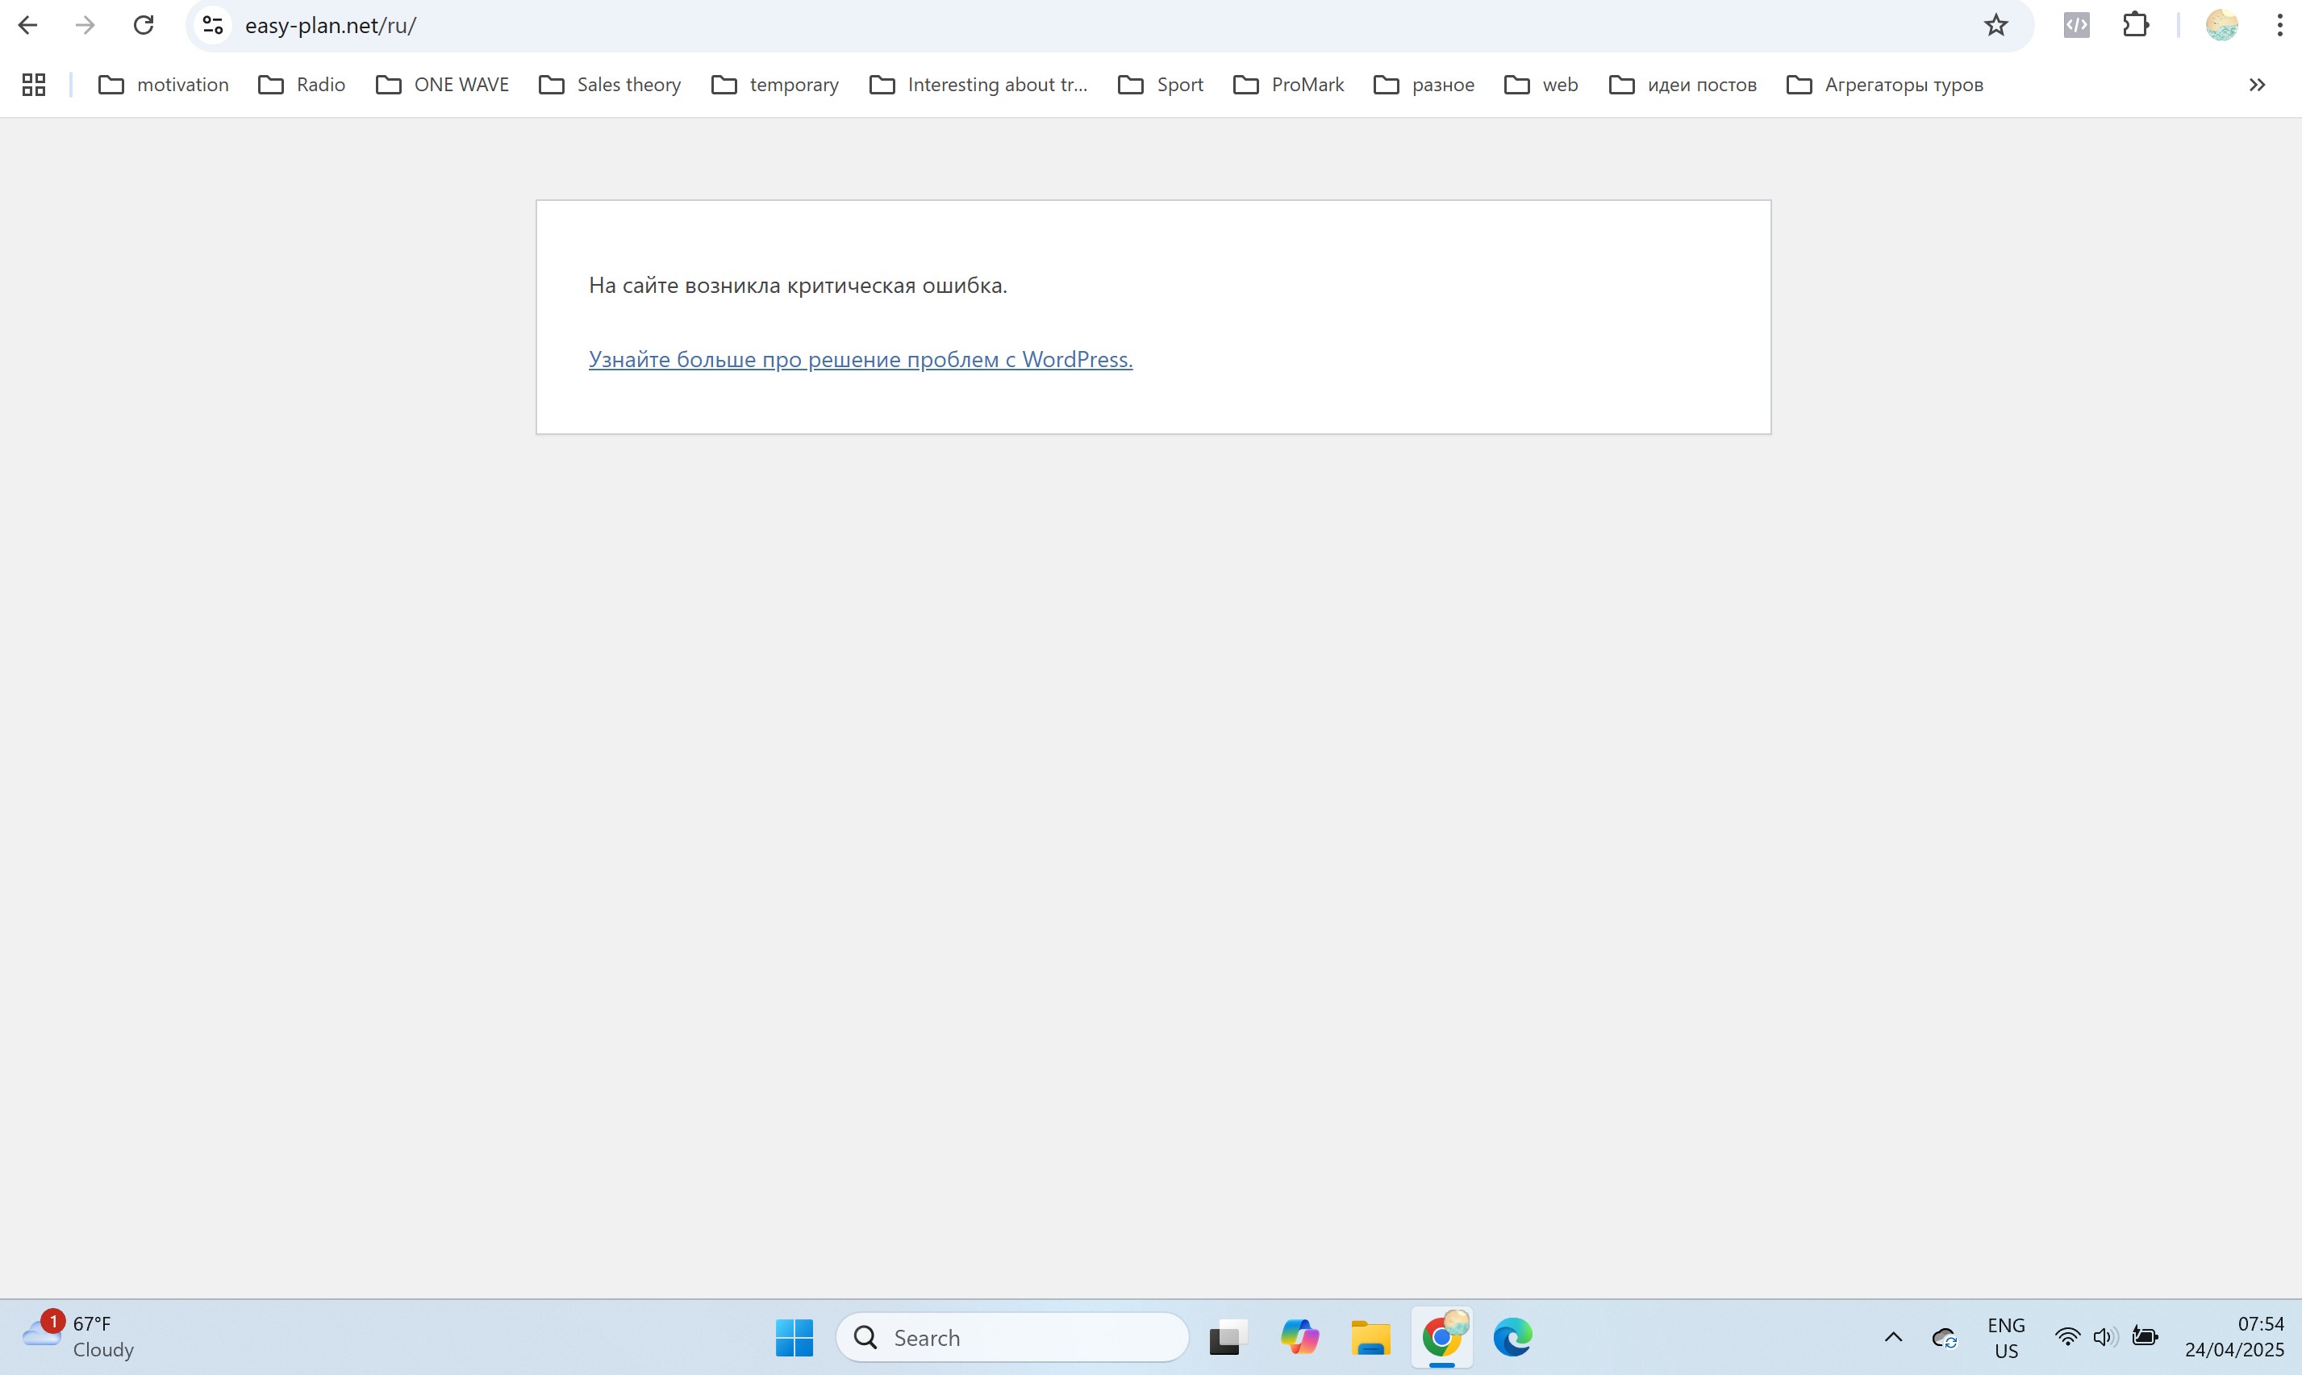
Task: Open the Windows Start menu
Action: pos(794,1337)
